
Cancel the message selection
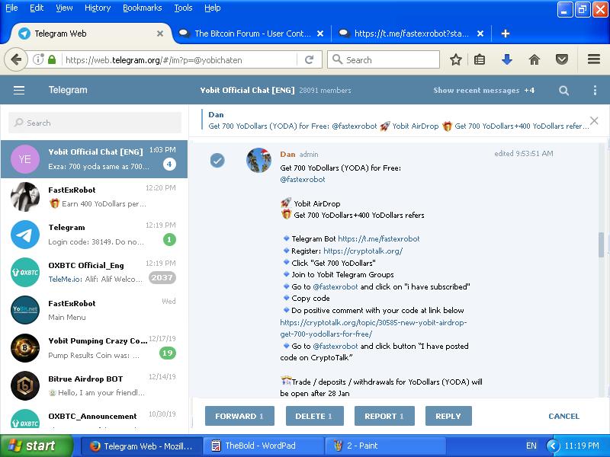(x=563, y=416)
